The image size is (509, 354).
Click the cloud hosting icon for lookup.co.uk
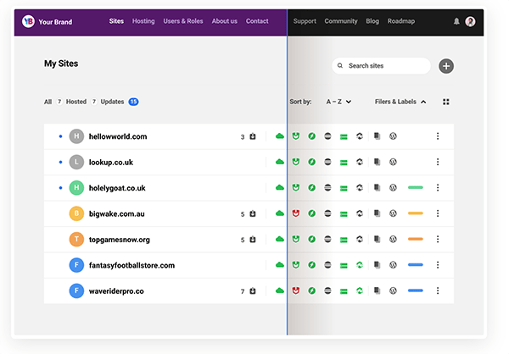[279, 162]
